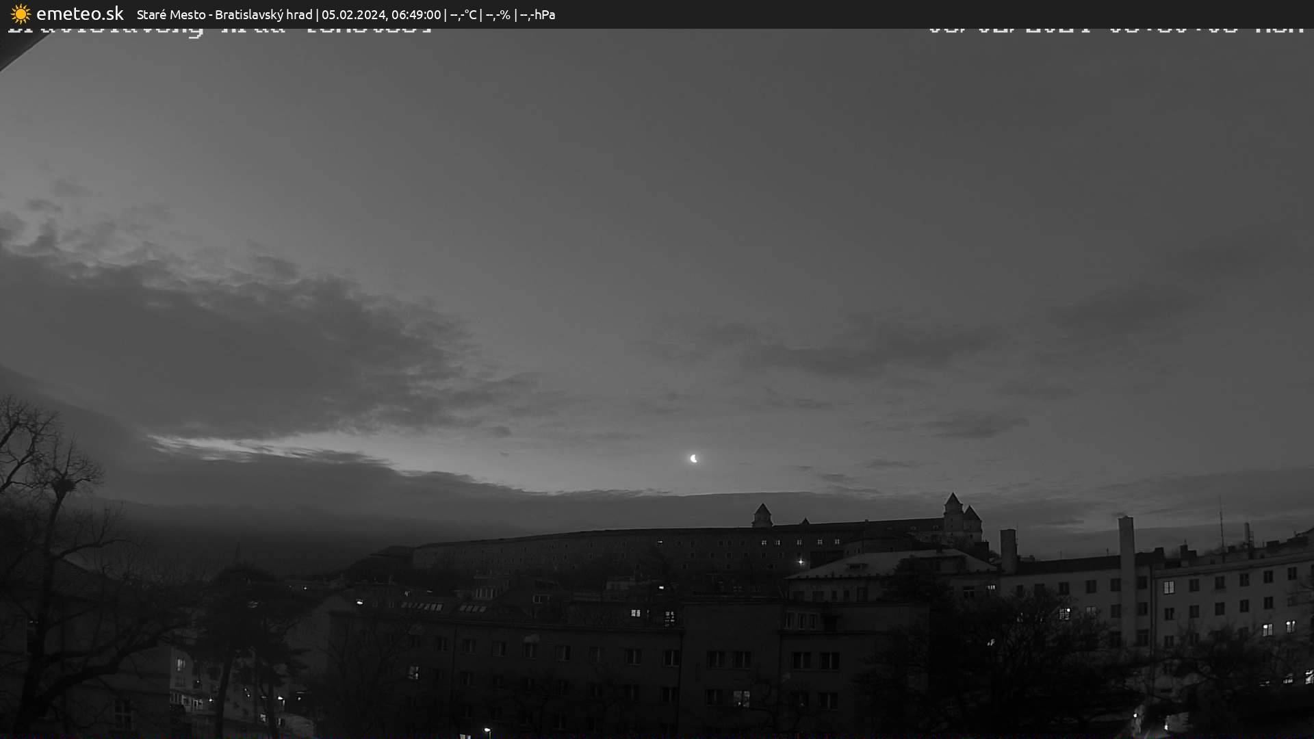
Task: Click the humidity % reading
Action: (x=498, y=14)
